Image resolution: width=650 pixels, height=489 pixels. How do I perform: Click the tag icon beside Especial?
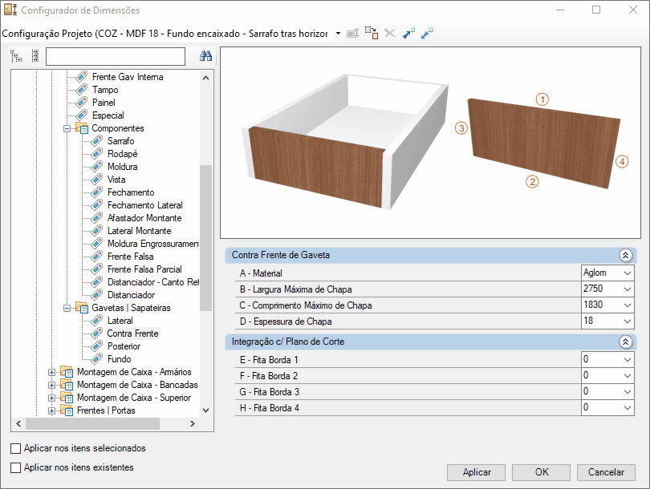pos(82,115)
